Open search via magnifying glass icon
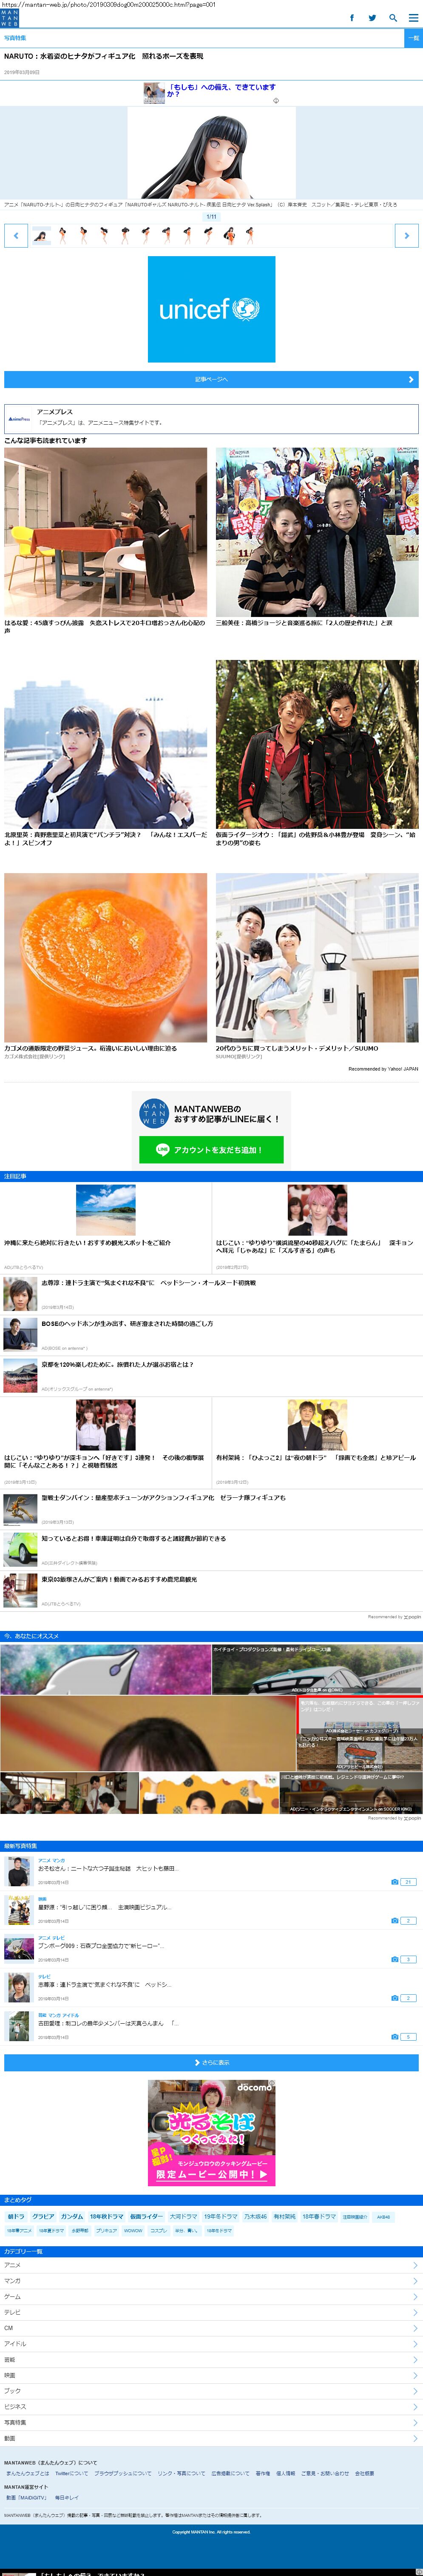423x2576 pixels. pyautogui.click(x=393, y=18)
